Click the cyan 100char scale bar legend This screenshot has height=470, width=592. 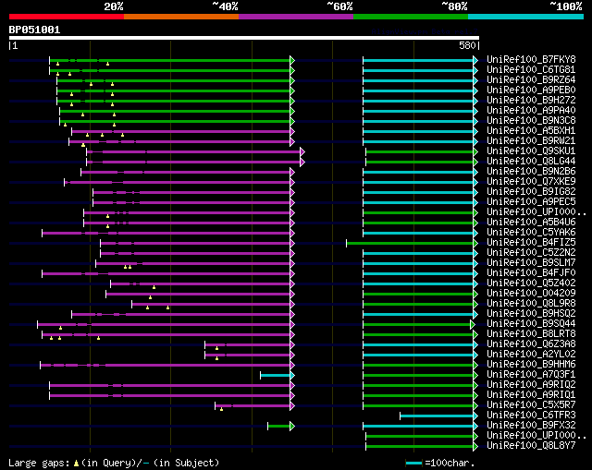[x=413, y=463]
